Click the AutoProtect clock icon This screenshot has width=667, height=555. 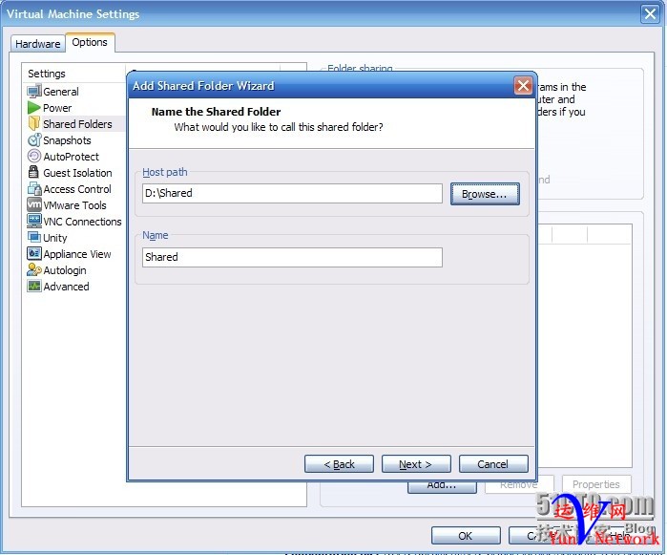(x=34, y=157)
